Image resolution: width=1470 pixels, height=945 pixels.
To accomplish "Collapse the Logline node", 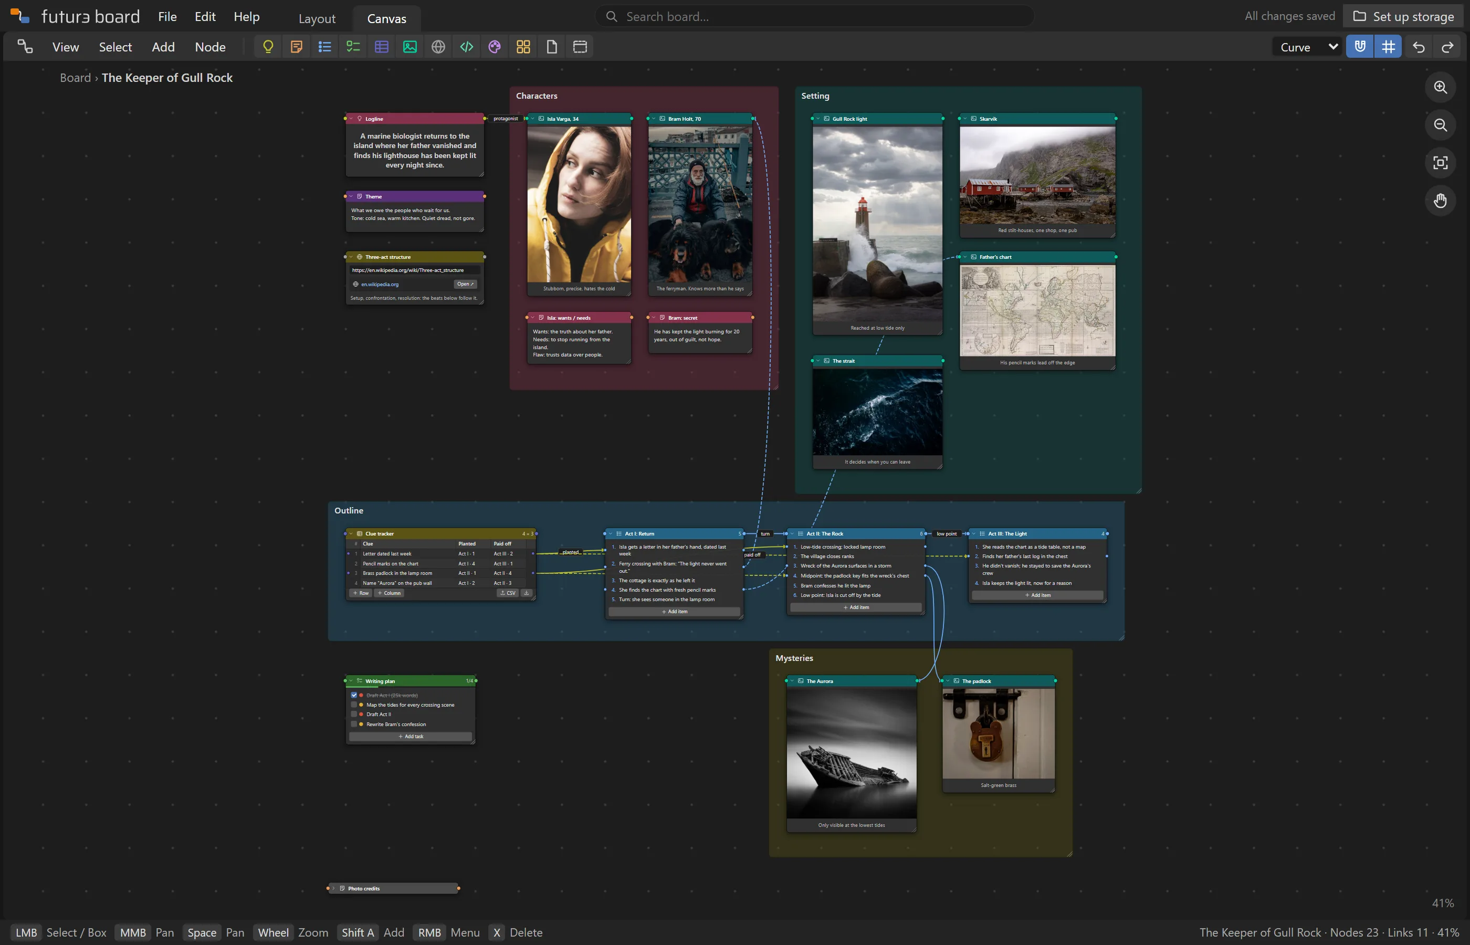I will tap(351, 119).
